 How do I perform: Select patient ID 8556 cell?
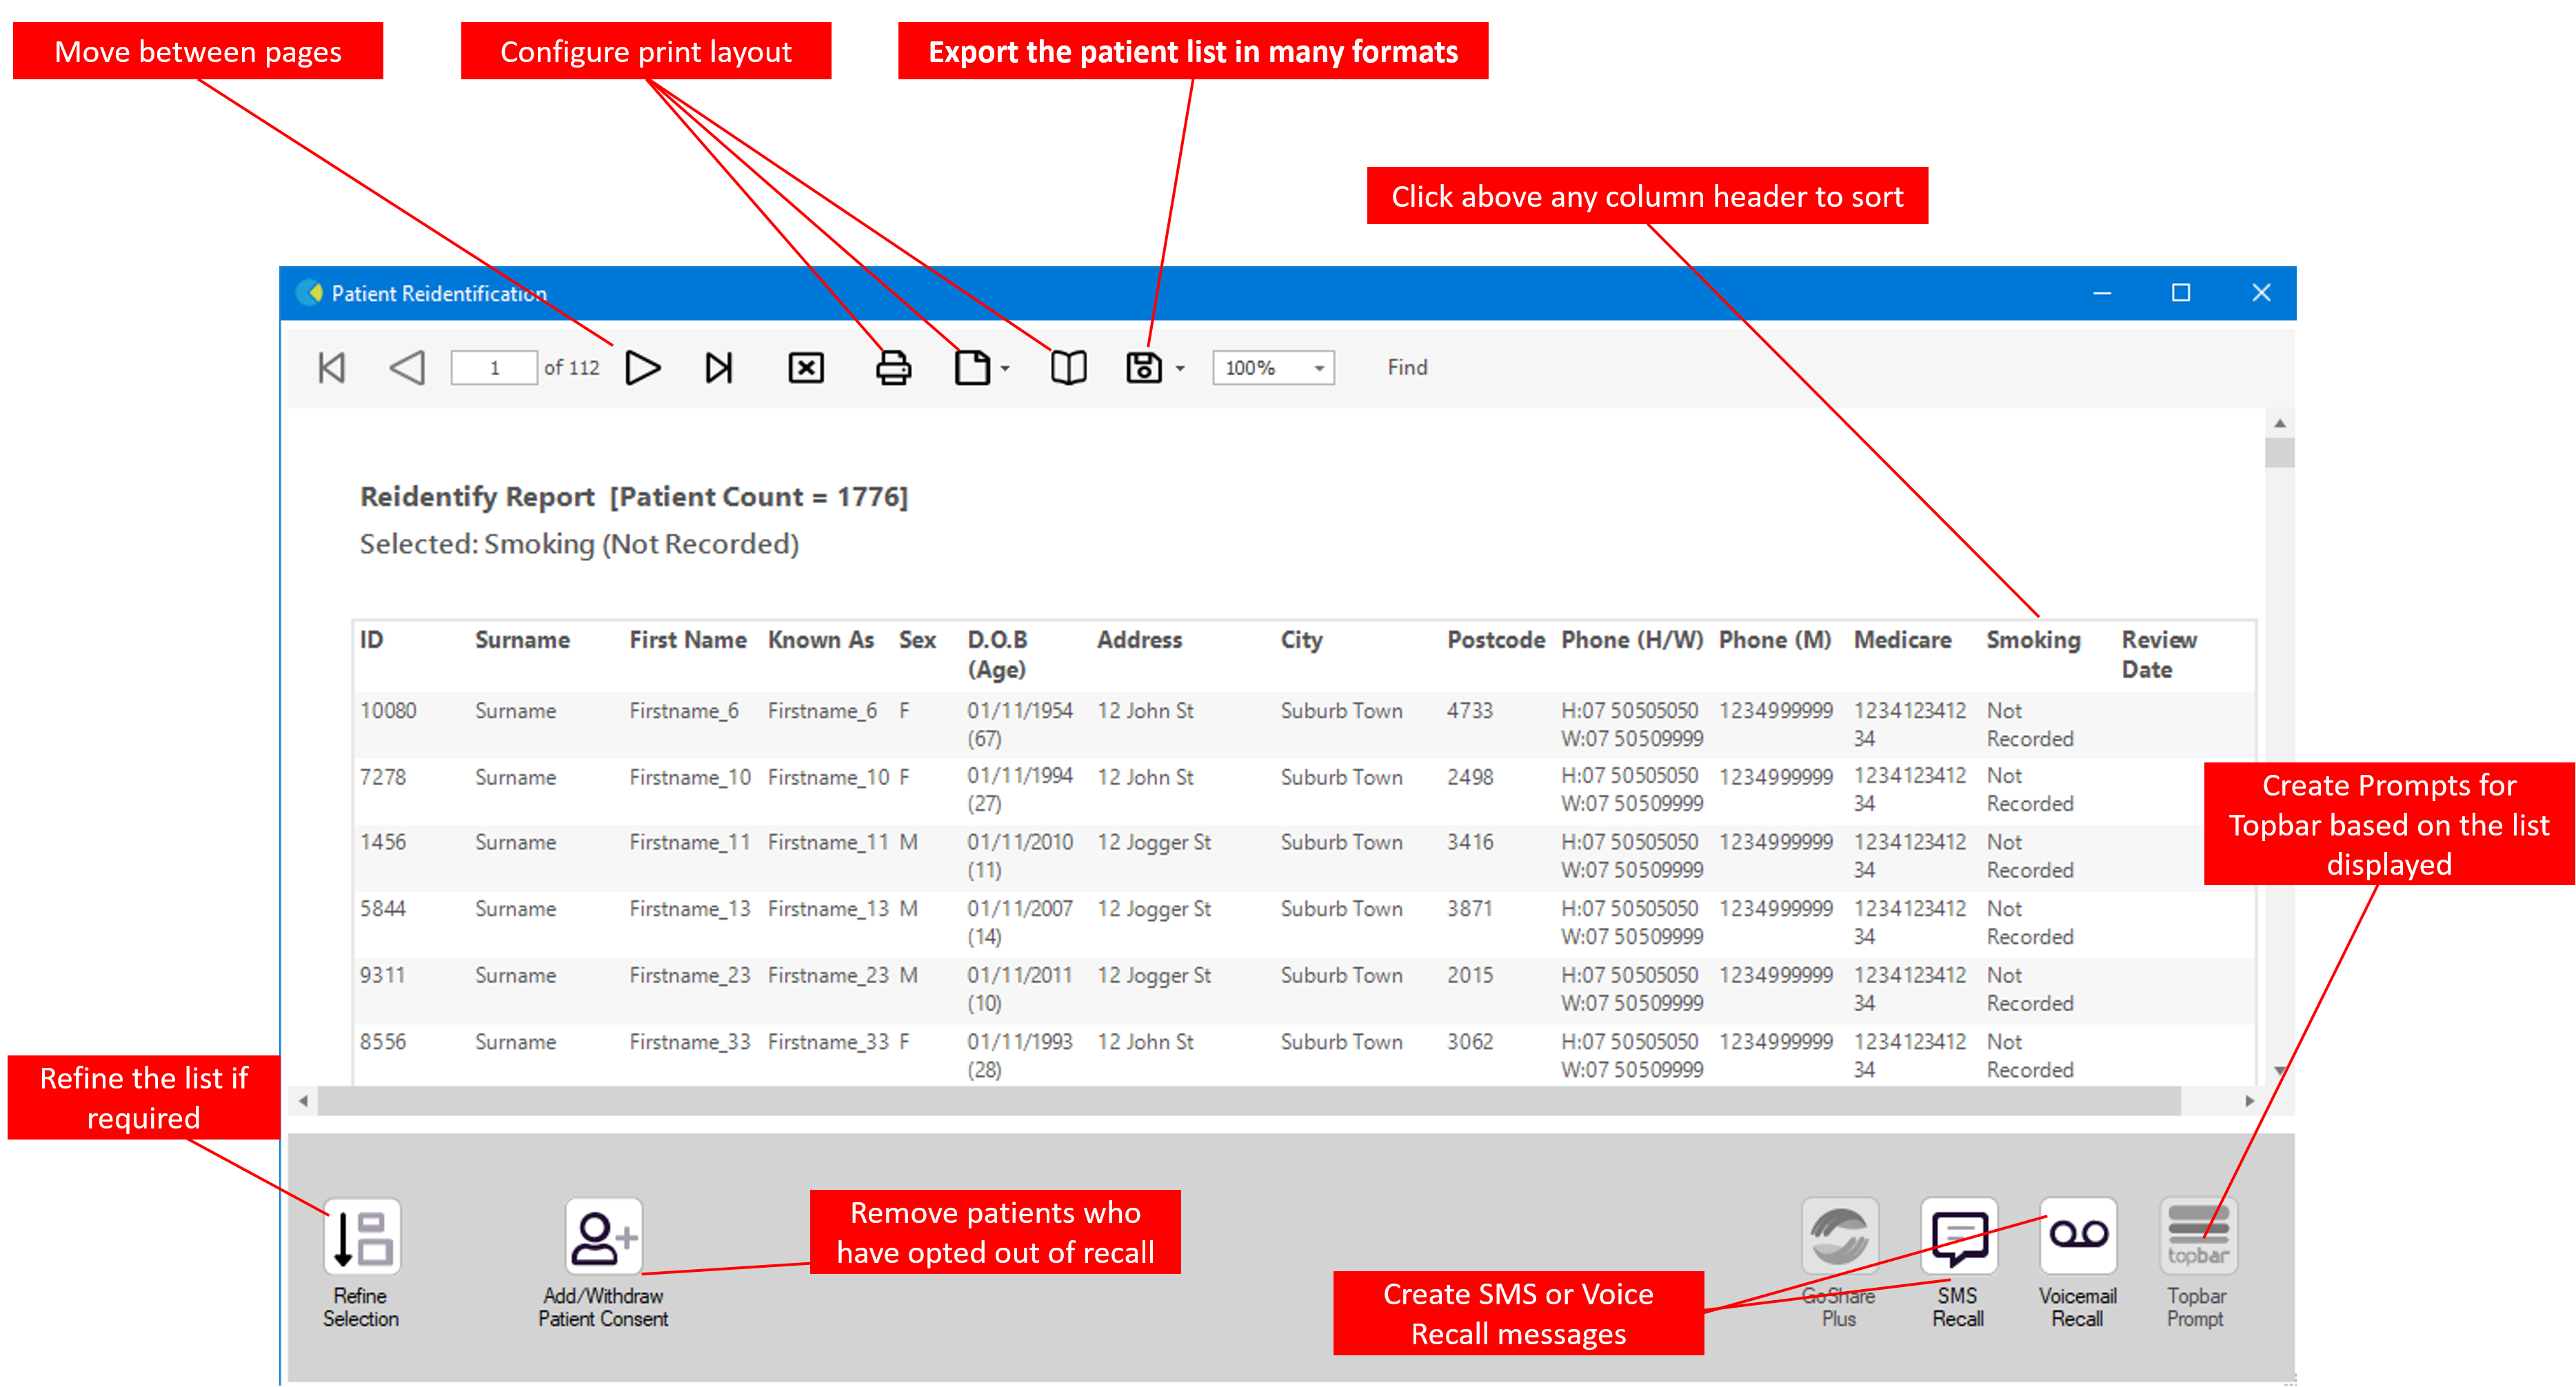(x=383, y=1042)
